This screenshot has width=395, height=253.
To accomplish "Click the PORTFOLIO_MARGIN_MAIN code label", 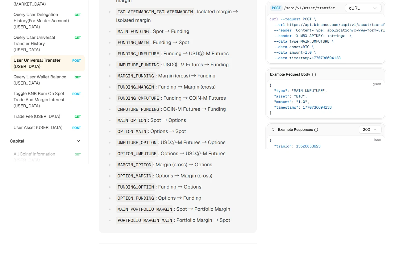I will 145,220.
